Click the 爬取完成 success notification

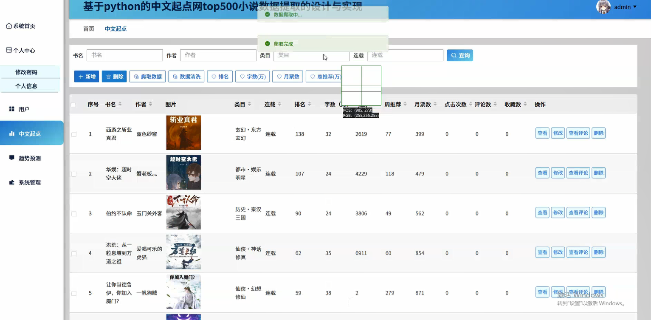pos(323,44)
